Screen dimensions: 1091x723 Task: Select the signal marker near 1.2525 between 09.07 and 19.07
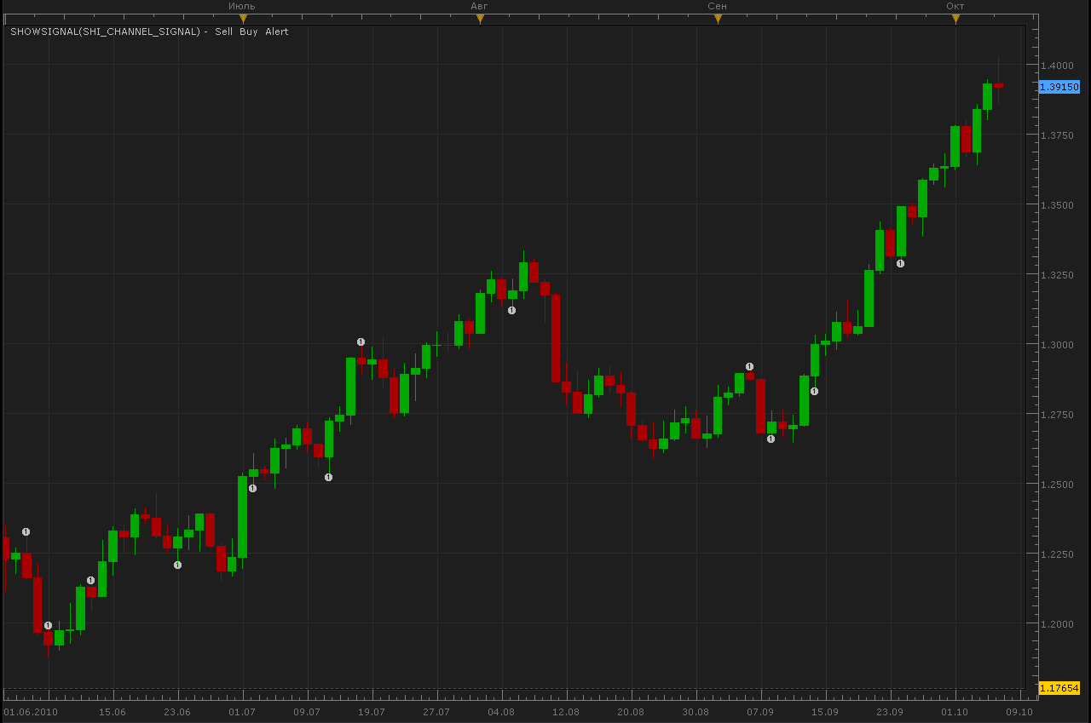(328, 477)
